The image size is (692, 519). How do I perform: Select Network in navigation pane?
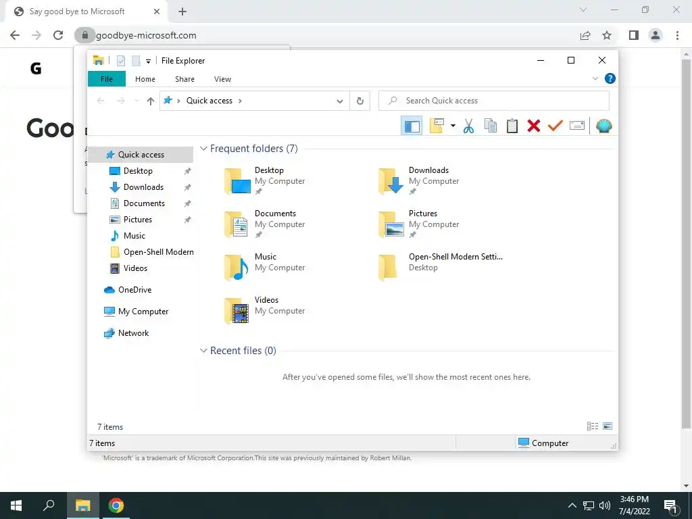pyautogui.click(x=133, y=333)
